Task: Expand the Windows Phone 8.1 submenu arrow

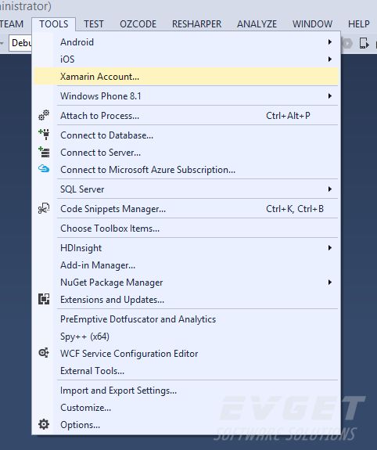Action: (x=330, y=95)
